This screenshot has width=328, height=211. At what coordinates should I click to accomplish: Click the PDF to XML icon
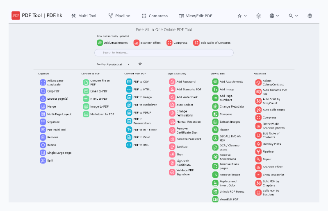(x=129, y=145)
